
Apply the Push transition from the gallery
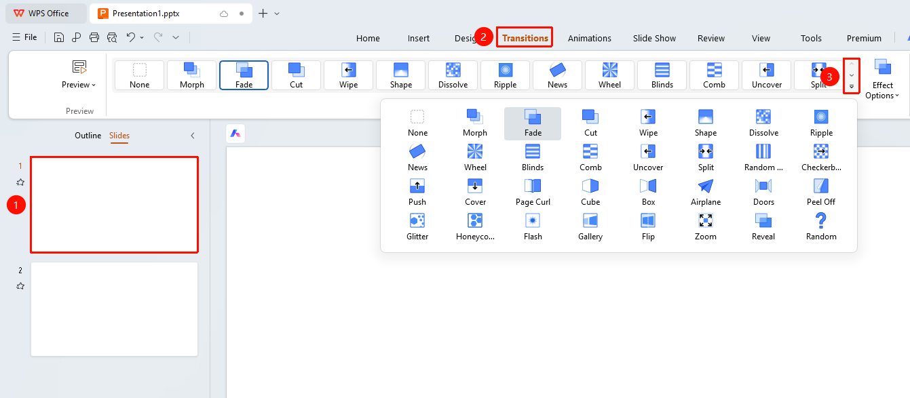point(417,192)
